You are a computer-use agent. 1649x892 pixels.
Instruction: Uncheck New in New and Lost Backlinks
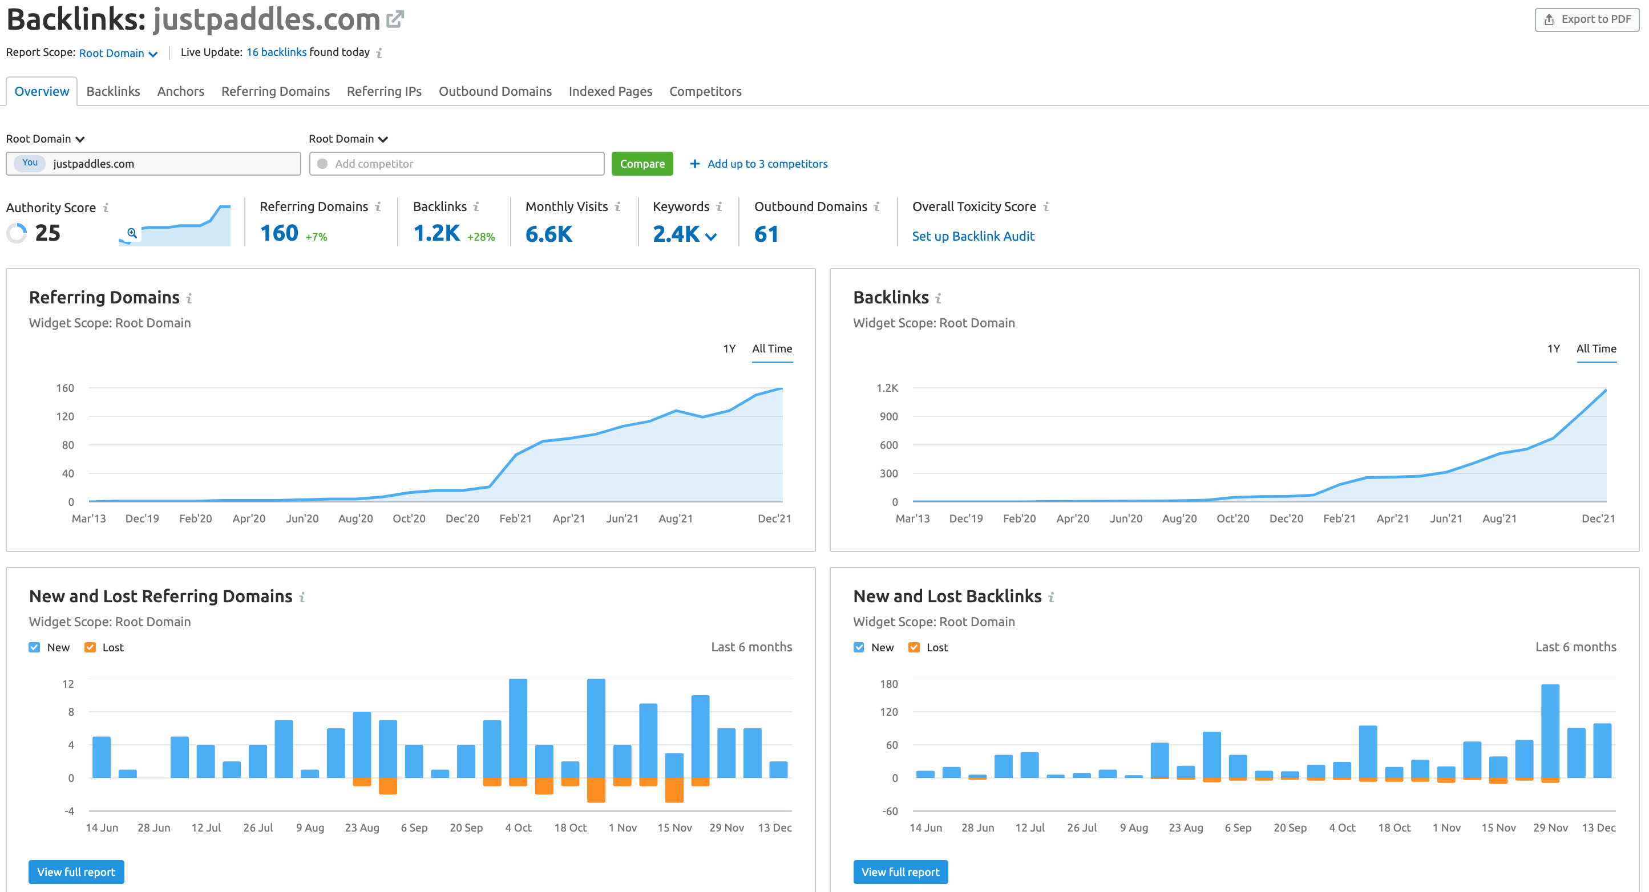[x=859, y=647]
